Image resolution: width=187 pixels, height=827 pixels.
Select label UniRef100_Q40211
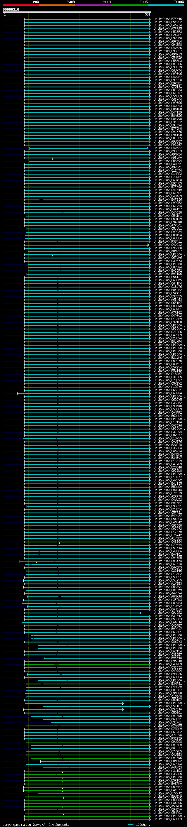167,164
